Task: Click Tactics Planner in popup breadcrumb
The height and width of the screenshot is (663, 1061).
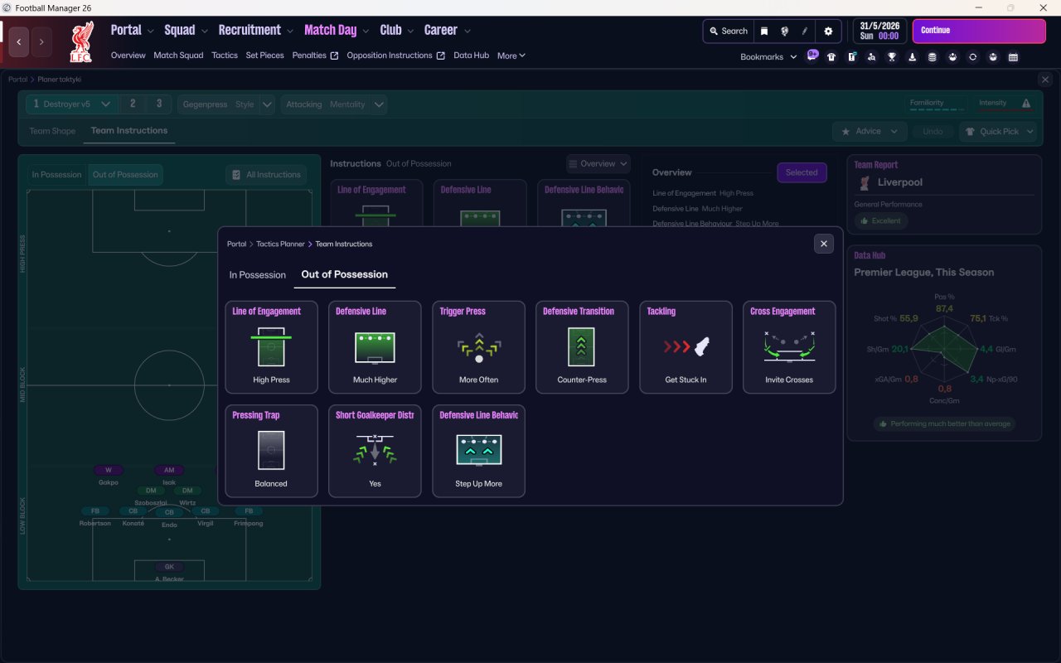Action: point(281,244)
